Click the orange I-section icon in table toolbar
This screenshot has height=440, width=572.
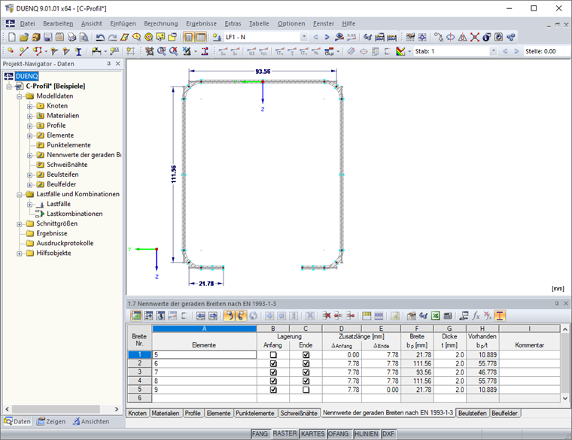tap(500, 316)
